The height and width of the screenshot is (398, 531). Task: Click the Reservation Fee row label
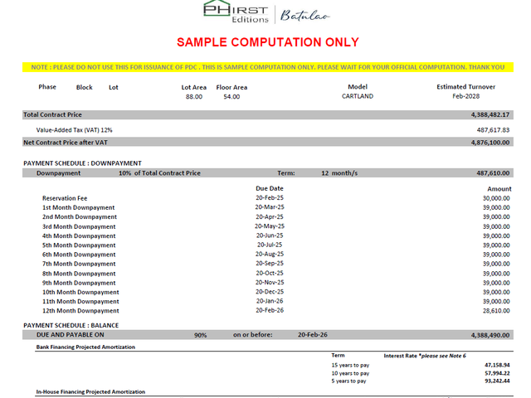pos(65,198)
